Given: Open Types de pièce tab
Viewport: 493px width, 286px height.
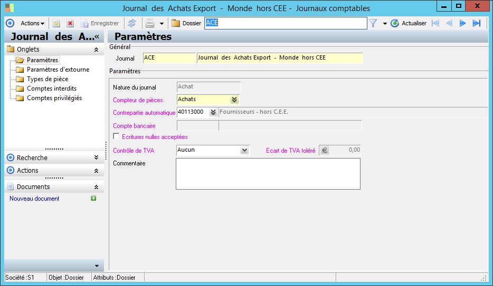Looking at the screenshot, I should [x=48, y=79].
